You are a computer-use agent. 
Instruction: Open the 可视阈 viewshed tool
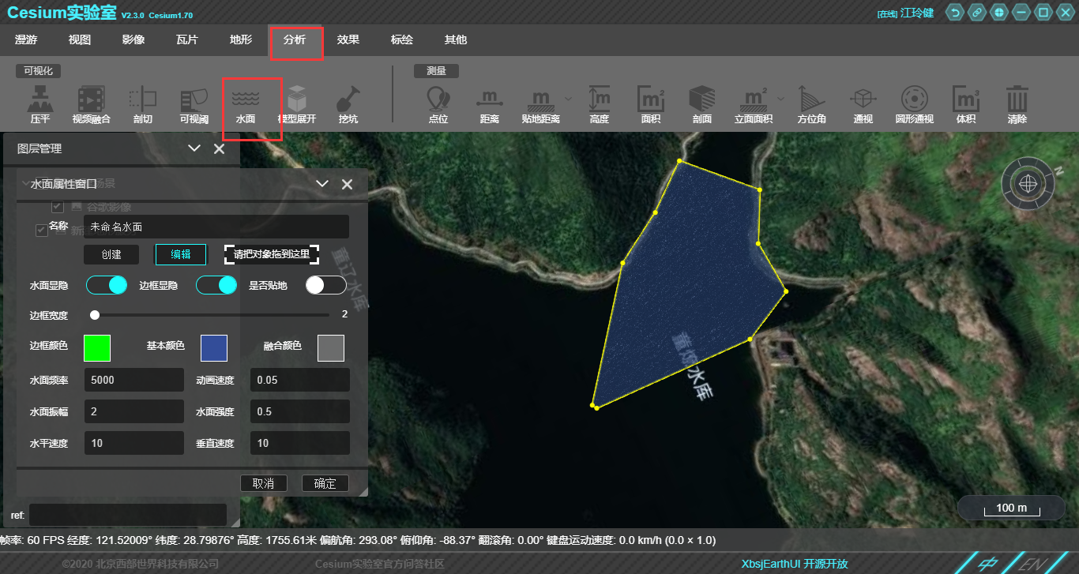pos(194,105)
